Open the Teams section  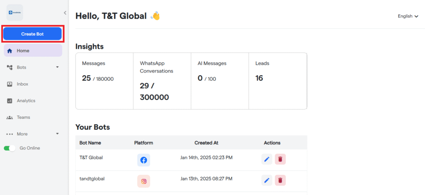23,117
